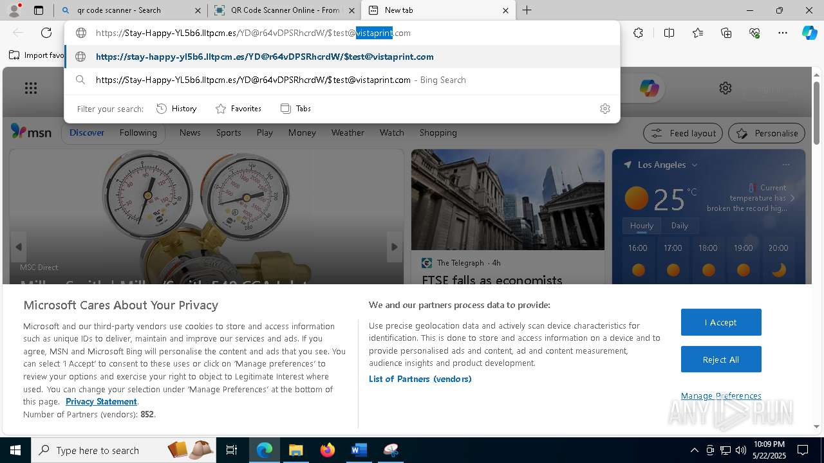824x463 pixels.
Task: Click Reject All cookies button
Action: tap(721, 359)
